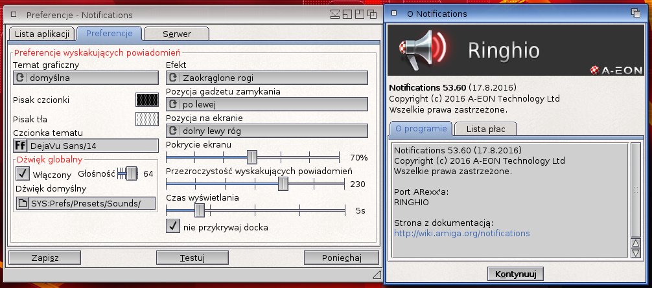652x288 pixels.
Task: Select the O programie tab
Action: [x=421, y=128]
